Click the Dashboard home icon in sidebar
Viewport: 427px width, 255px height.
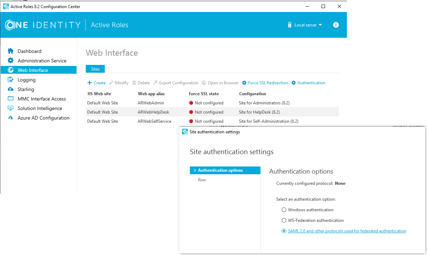pos(11,51)
